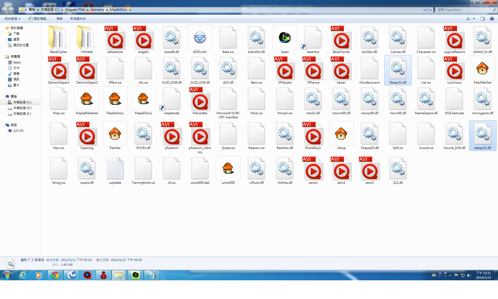Select the ManPatcher mushroom icon
The width and height of the screenshot is (498, 299).
(x=482, y=70)
